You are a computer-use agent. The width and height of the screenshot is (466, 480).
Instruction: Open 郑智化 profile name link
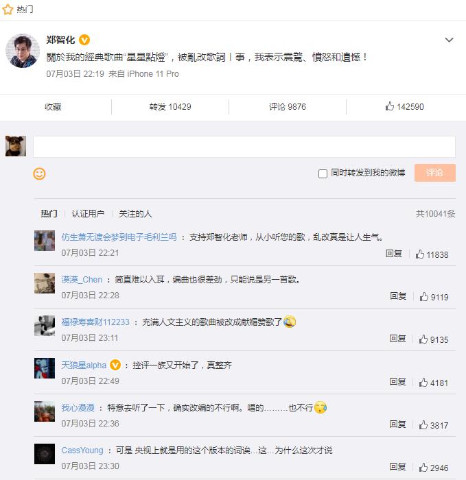[60, 40]
